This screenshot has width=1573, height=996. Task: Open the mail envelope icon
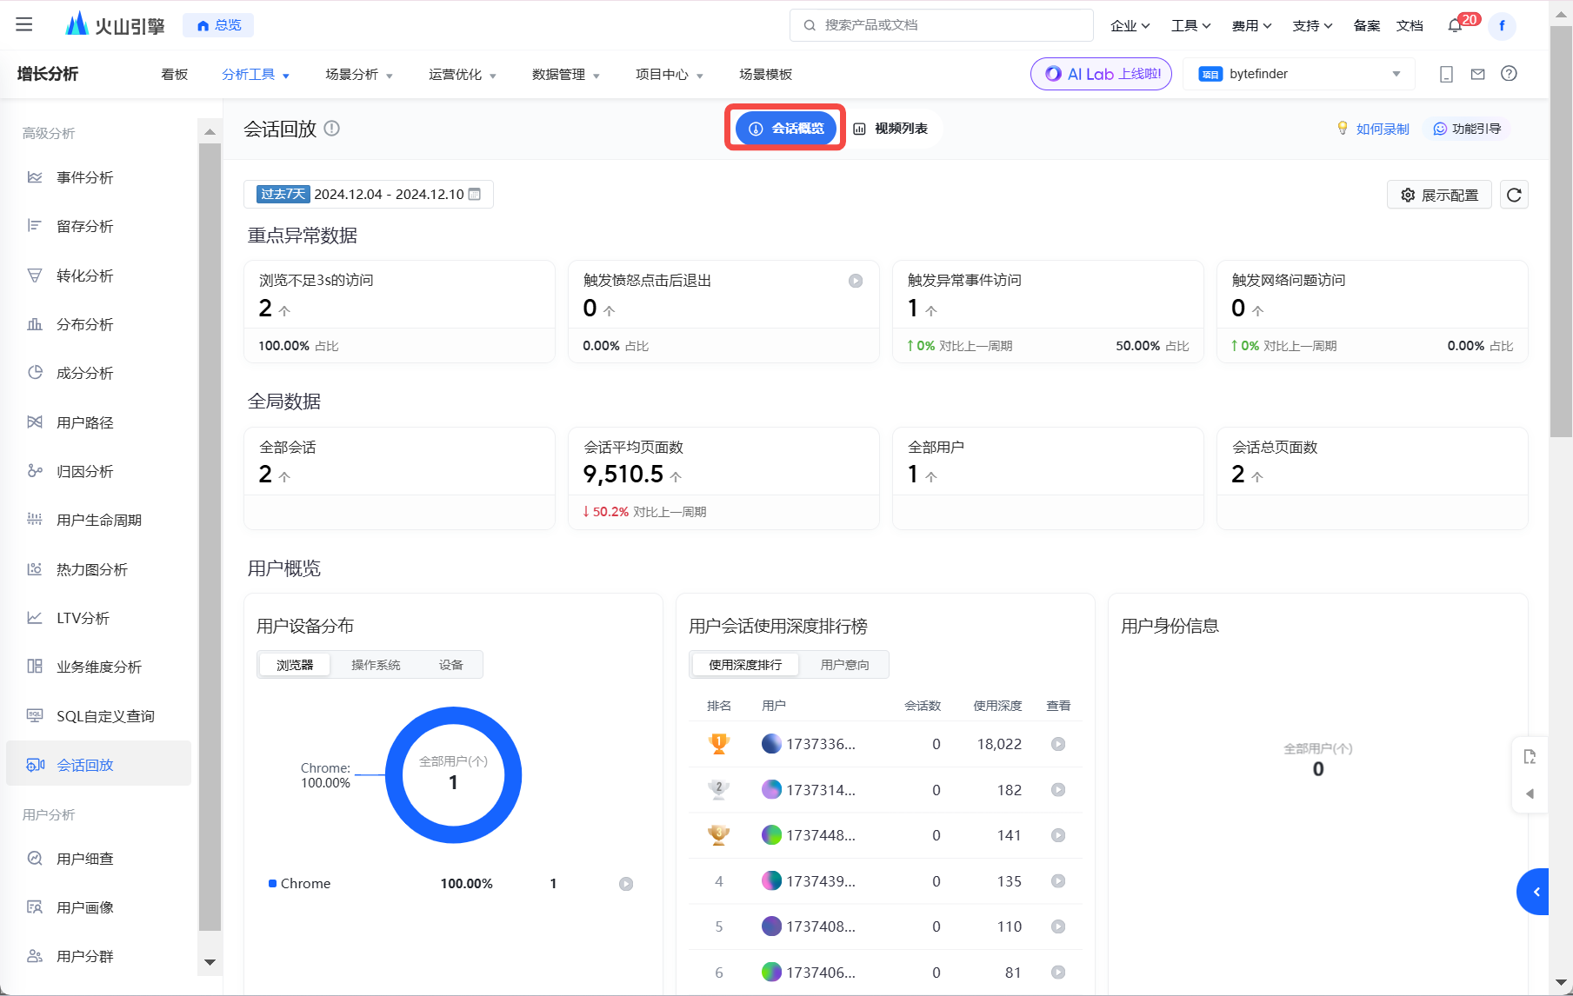pos(1478,74)
